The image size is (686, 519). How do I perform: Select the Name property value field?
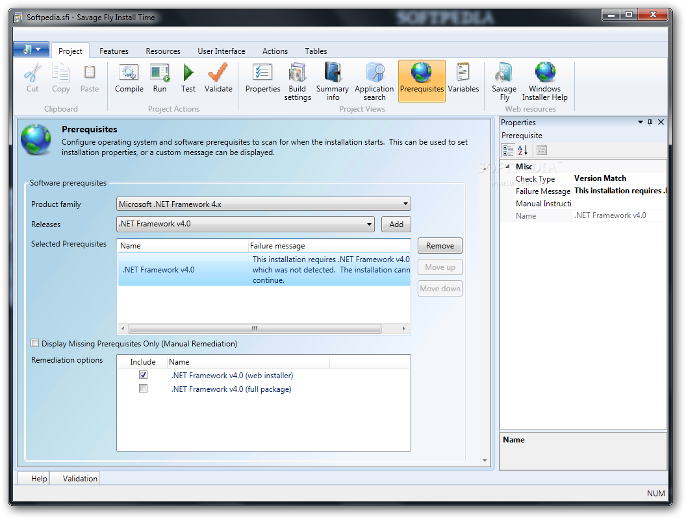click(619, 215)
